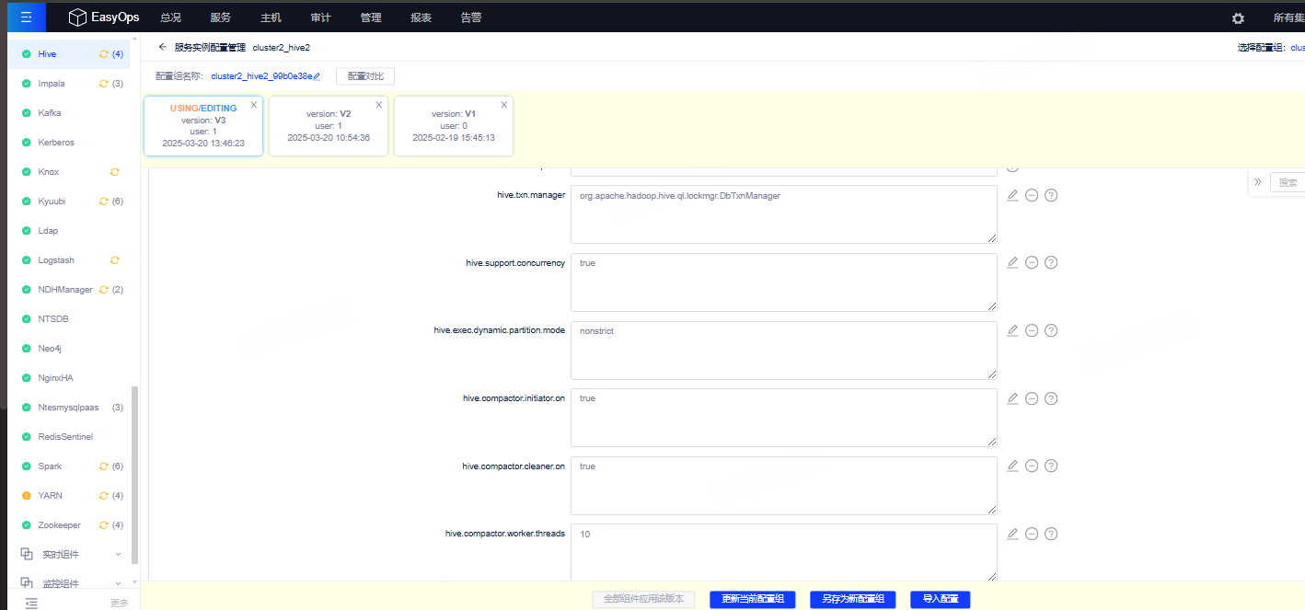
Task: Open the settings gear in top bar
Action: tap(1238, 17)
